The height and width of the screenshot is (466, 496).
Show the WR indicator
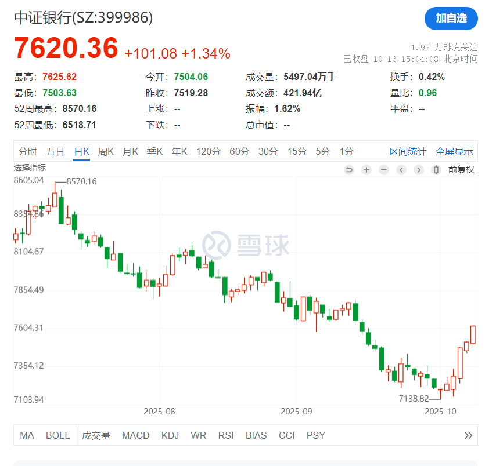(x=198, y=436)
